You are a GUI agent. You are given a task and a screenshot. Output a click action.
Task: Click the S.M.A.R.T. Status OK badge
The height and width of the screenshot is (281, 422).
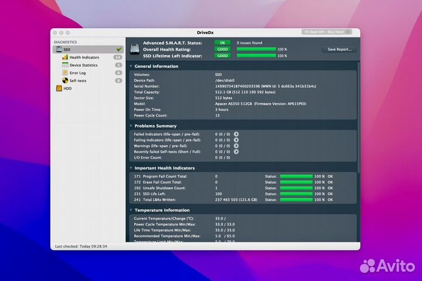click(222, 43)
